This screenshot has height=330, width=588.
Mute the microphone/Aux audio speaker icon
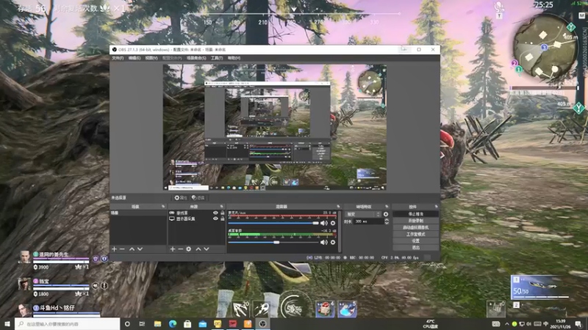tap(324, 223)
